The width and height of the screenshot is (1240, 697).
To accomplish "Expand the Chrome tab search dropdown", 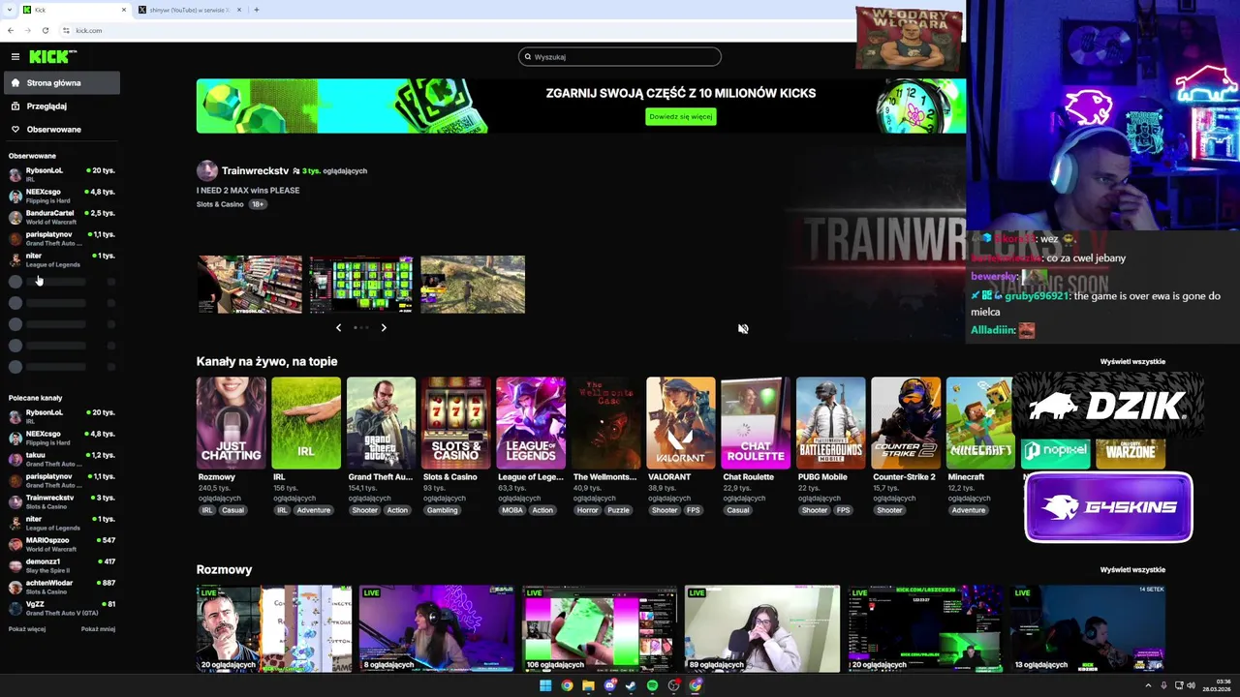I will [x=11, y=10].
